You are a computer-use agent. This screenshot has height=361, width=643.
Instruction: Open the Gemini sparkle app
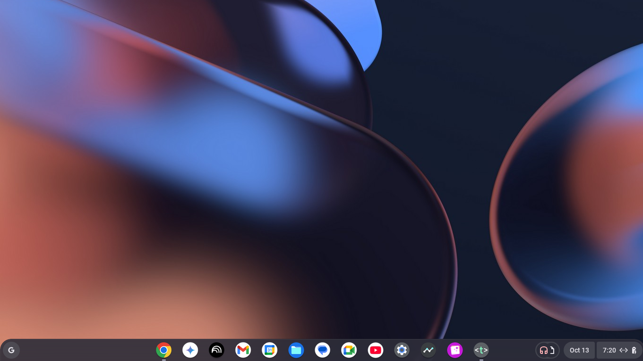point(190,350)
